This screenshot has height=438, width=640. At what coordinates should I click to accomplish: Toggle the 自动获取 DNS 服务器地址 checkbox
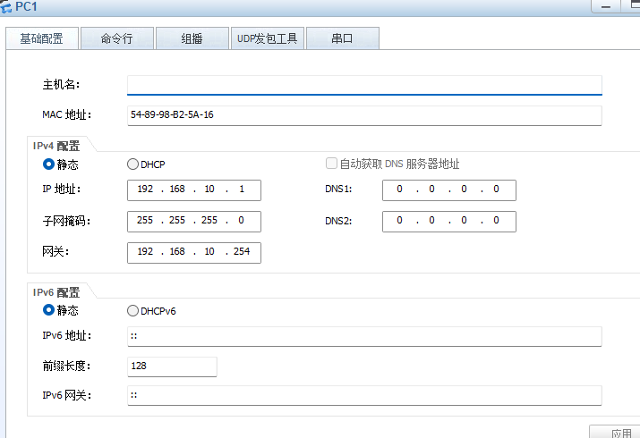click(332, 164)
